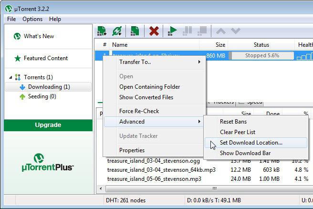Click the 860 MB size cell

tap(216, 55)
